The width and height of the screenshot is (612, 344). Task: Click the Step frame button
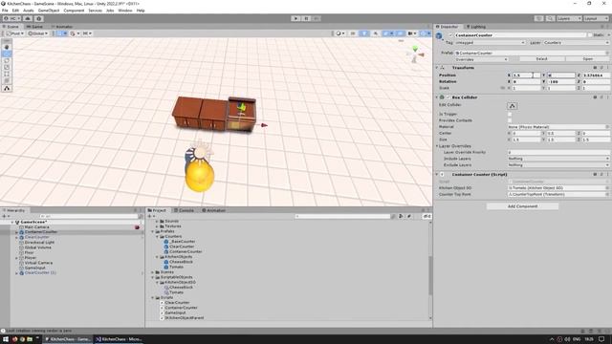tap(317, 18)
